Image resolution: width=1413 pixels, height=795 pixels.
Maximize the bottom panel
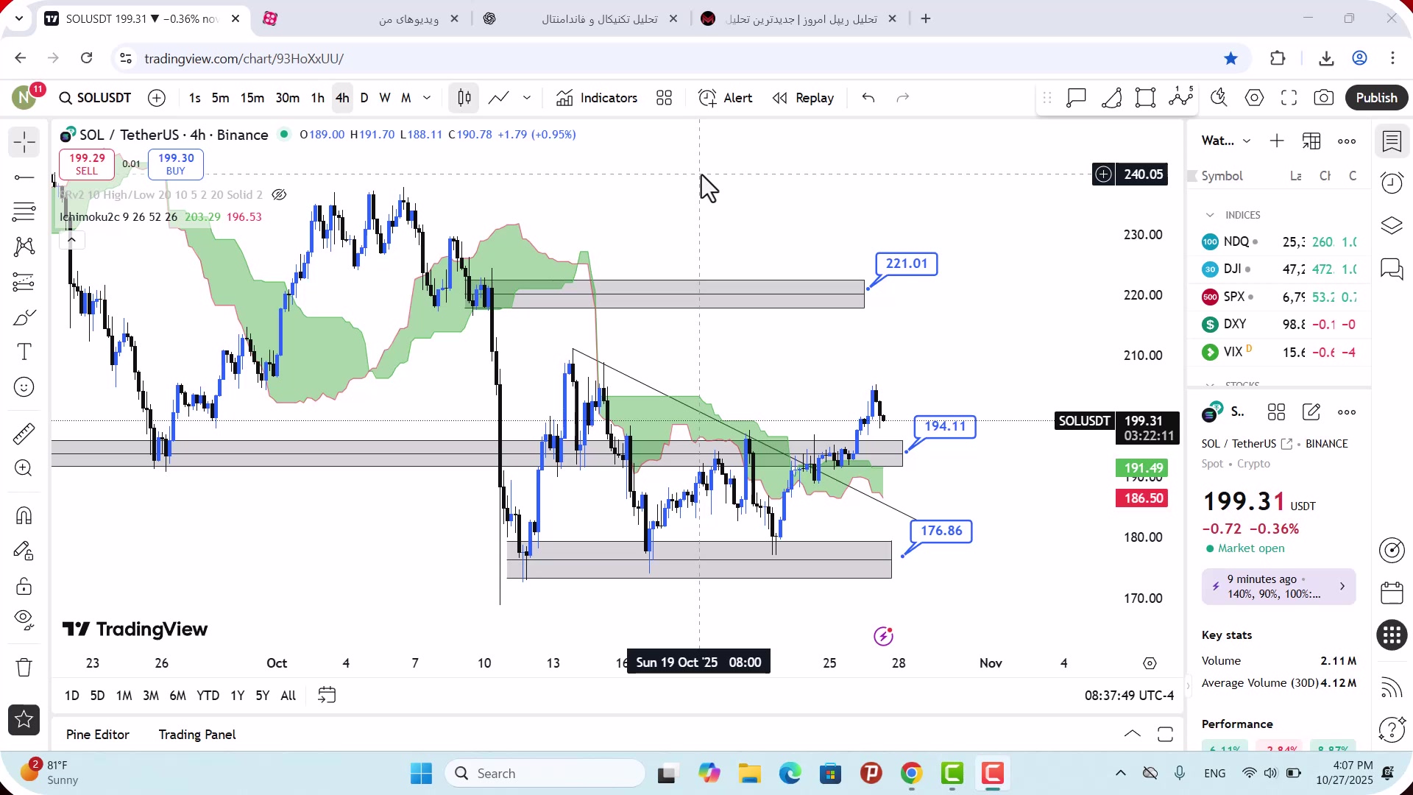pos(1165,735)
